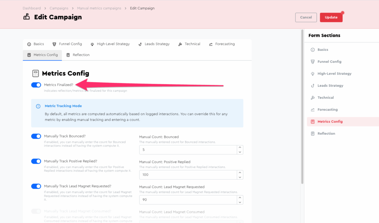
Task: Click the Reflection document icon in sidebar
Action: click(x=313, y=134)
